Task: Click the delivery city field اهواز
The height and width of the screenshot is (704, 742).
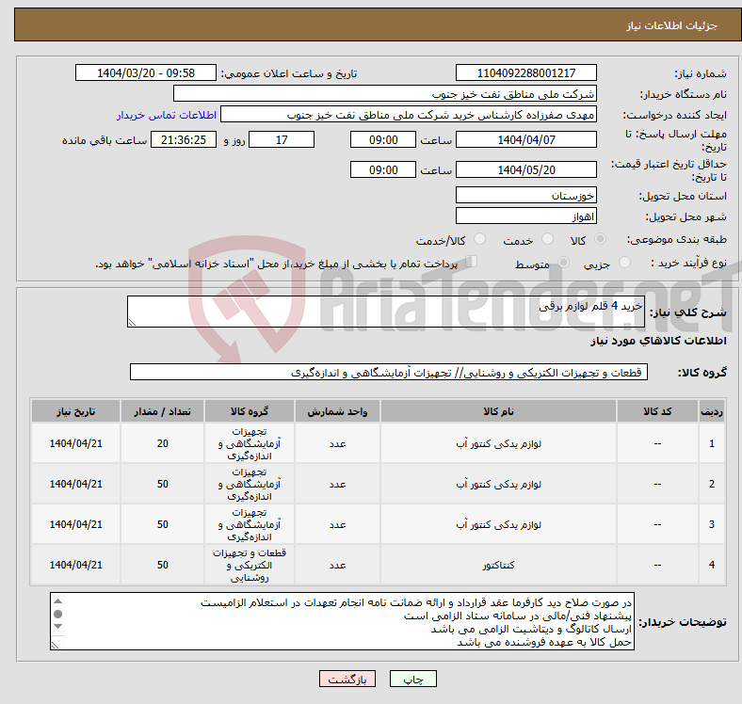Action: [x=525, y=216]
